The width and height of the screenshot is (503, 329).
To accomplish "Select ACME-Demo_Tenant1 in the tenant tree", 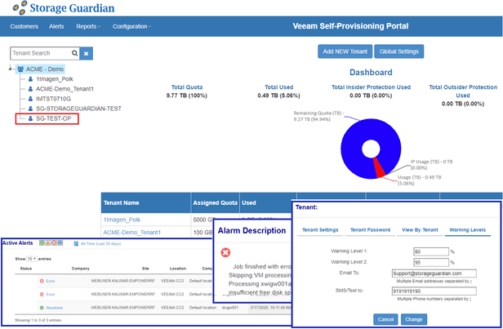I will coord(65,89).
